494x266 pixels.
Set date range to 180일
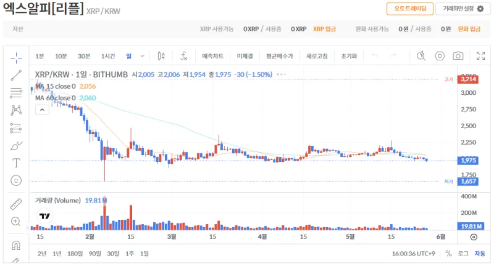(75, 254)
